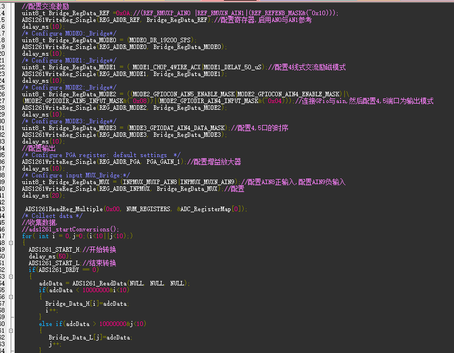This screenshot has width=454, height=353.
Task: Click MODE2_GPIOCON_AIN5_ENABLE_MASK in the MODE2 line
Action: coord(183,94)
